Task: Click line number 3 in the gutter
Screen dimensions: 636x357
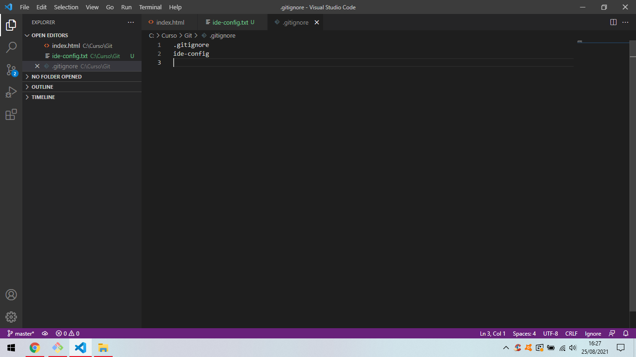Action: (159, 62)
